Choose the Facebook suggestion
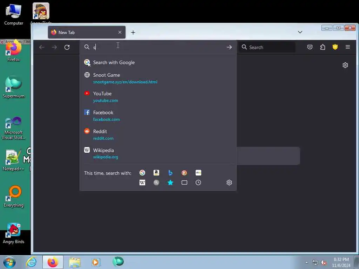The image size is (359, 269). point(158,116)
